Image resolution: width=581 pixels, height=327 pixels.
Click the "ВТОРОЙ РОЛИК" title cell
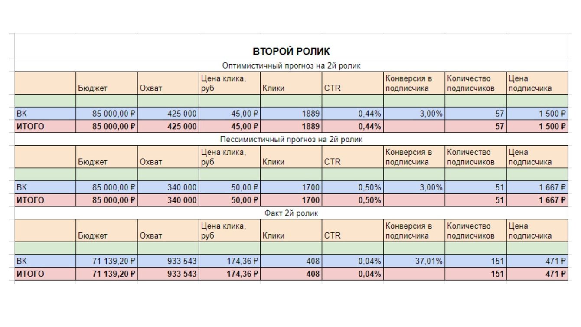291,52
